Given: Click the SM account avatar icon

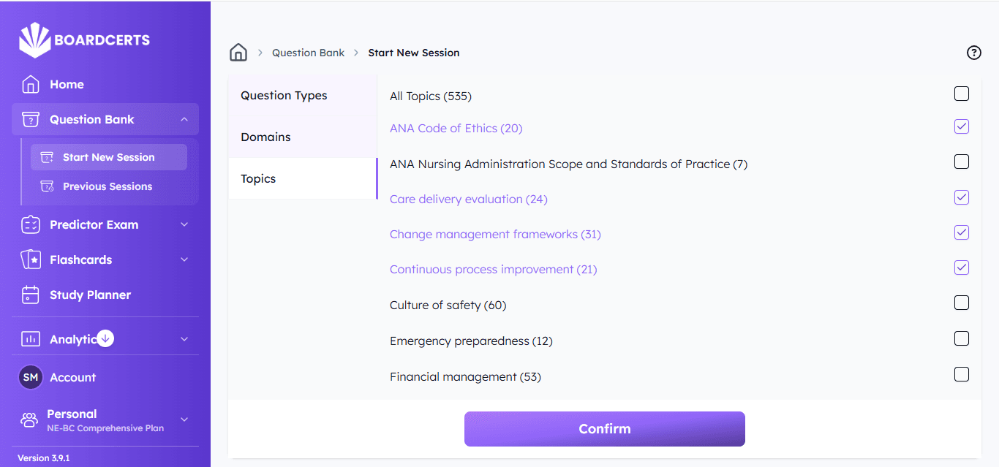Looking at the screenshot, I should tap(31, 377).
